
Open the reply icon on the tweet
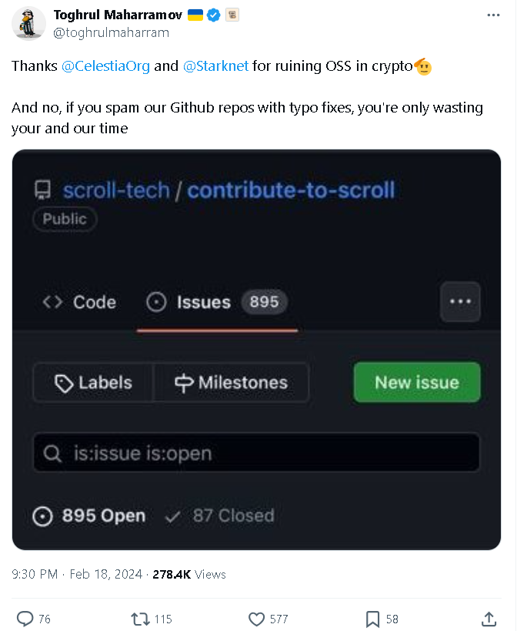click(x=24, y=619)
